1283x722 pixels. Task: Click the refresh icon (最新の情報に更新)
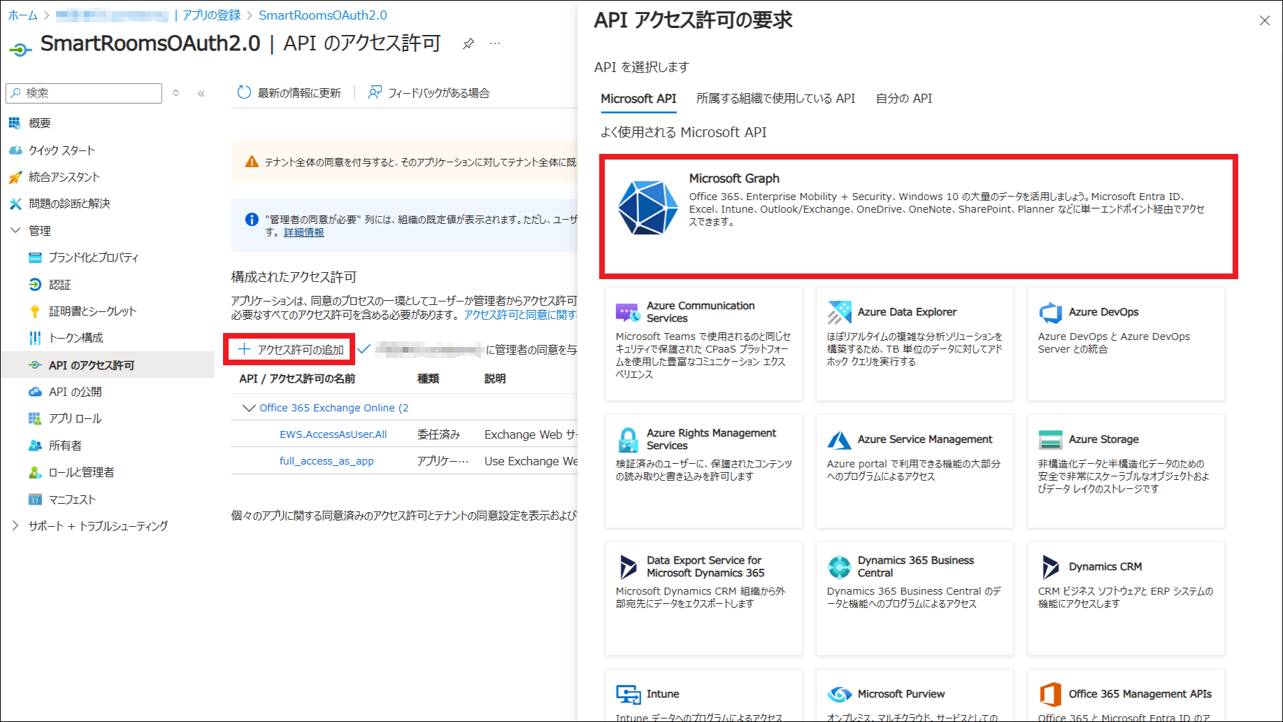[244, 92]
